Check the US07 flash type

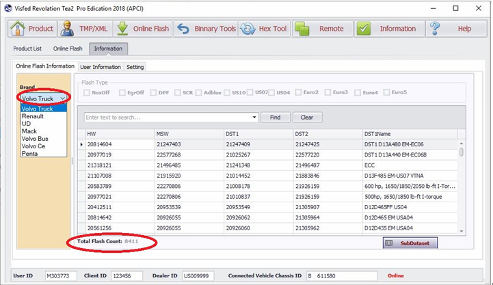pyautogui.click(x=250, y=92)
